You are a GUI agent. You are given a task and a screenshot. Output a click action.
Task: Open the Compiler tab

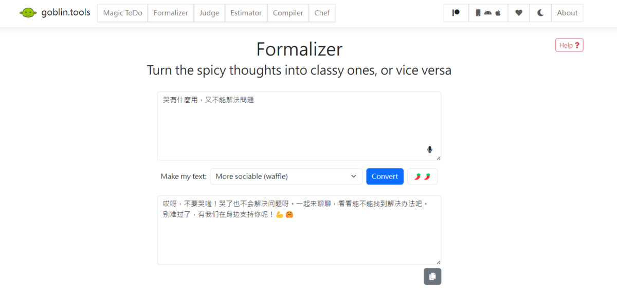(x=288, y=13)
